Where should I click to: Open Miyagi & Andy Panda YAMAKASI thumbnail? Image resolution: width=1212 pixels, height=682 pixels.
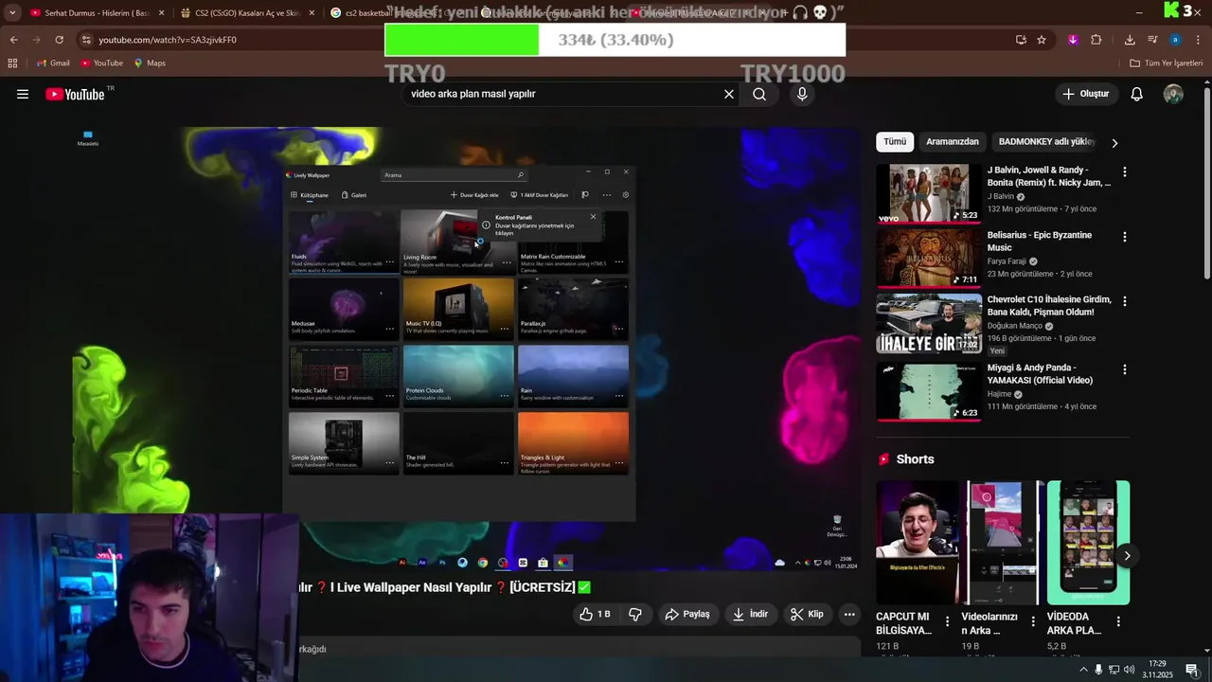tap(928, 390)
